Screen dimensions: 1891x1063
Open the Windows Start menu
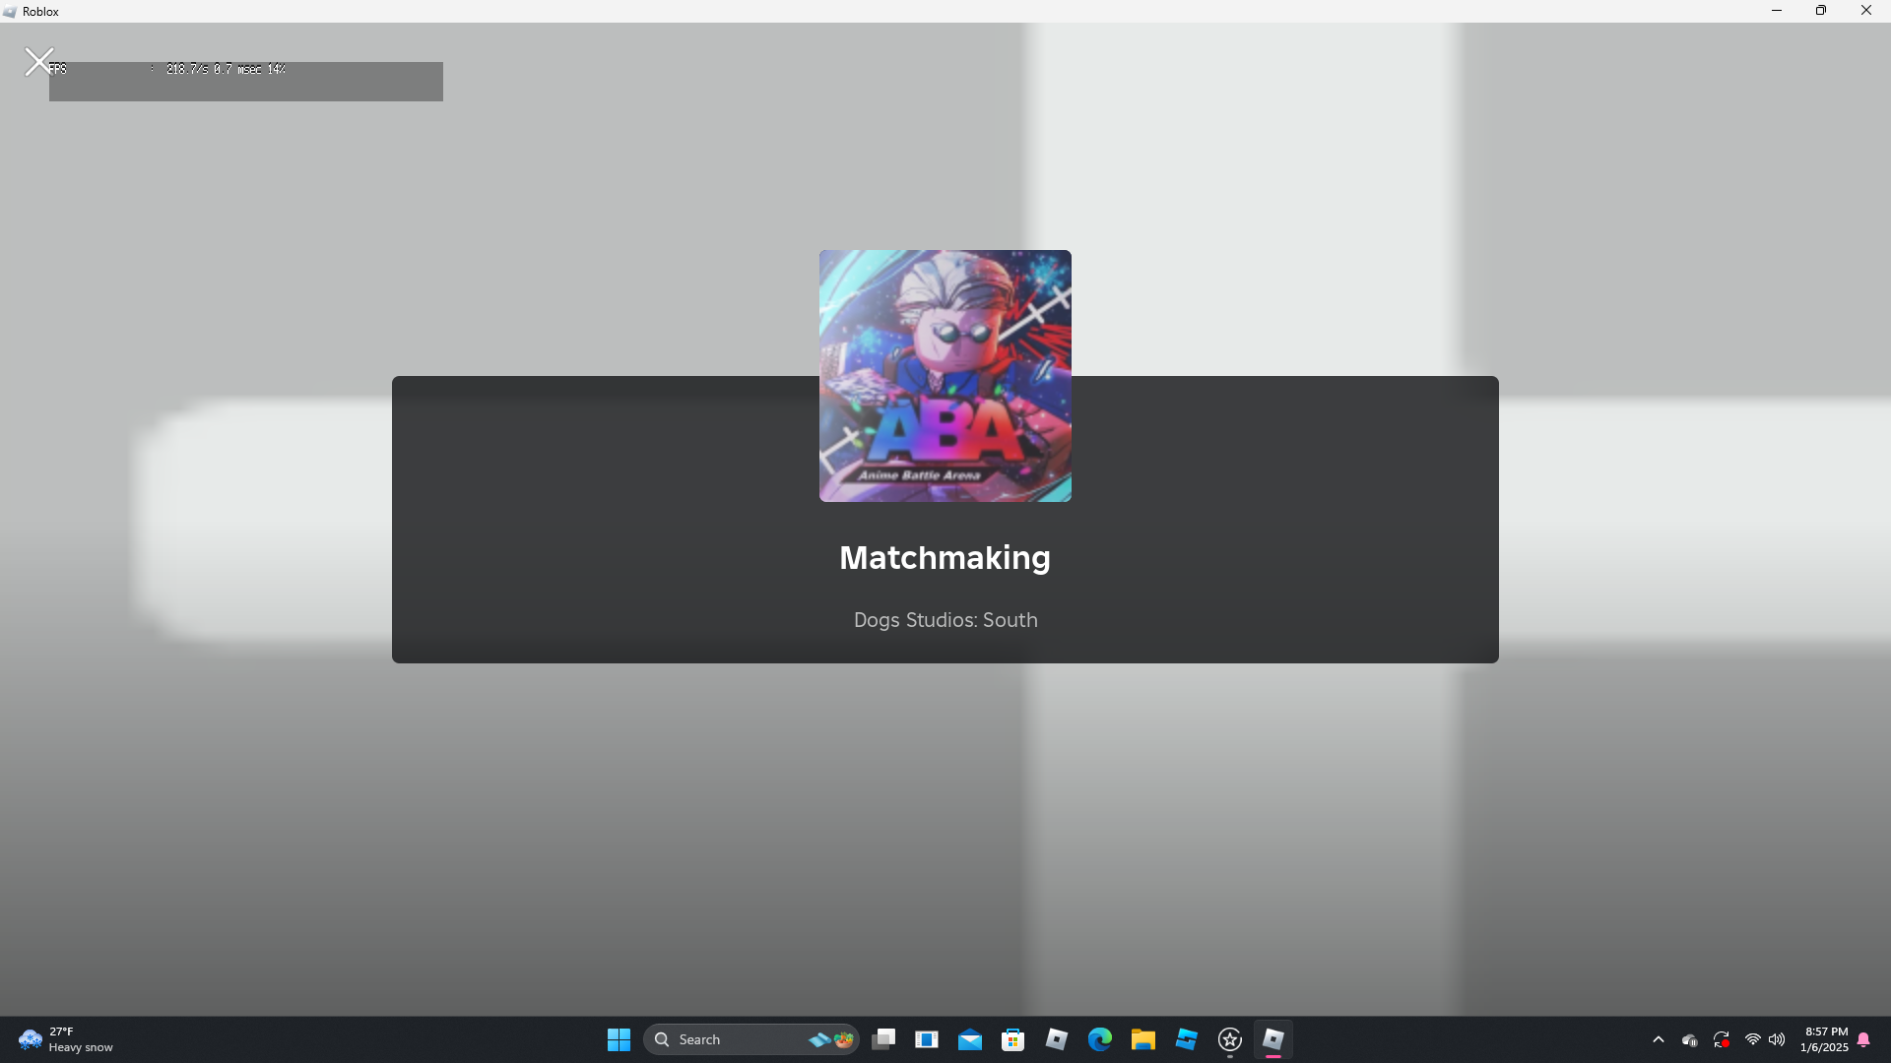click(x=619, y=1039)
